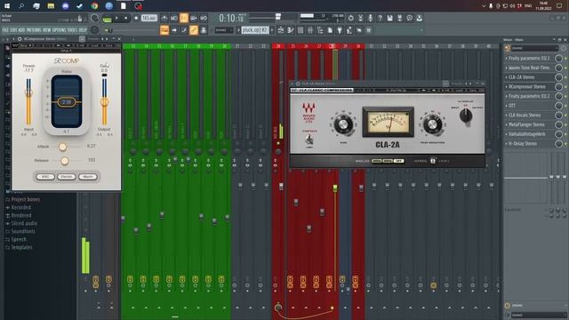Arm the Record button in the transport

136,18
